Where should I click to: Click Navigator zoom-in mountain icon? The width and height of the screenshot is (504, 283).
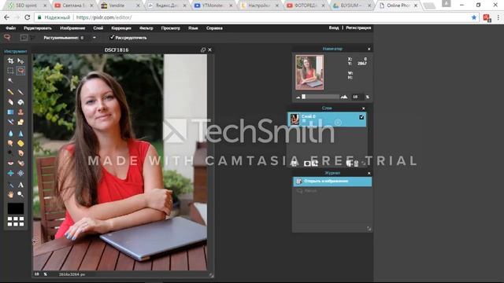click(344, 97)
